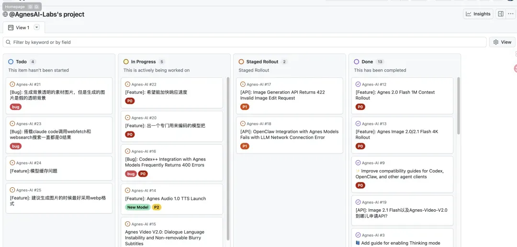The image size is (517, 247).
Task: Click the In Progress item count 5
Action: click(x=162, y=62)
